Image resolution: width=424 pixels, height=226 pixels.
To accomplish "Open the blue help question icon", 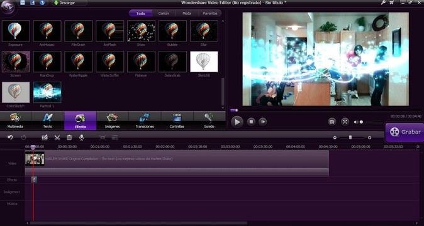I will tap(42, 3).
